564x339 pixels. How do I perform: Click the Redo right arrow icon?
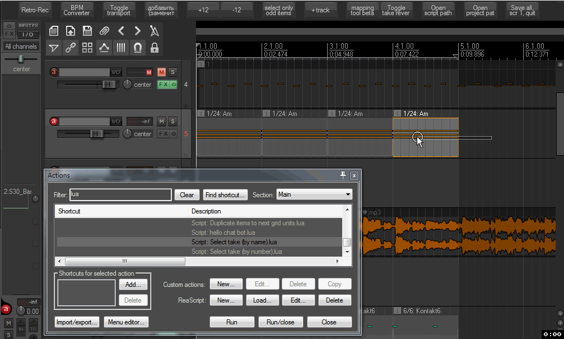(x=138, y=31)
